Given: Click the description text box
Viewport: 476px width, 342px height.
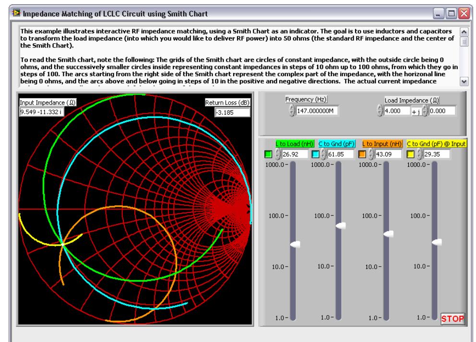Looking at the screenshot, I should pyautogui.click(x=239, y=56).
